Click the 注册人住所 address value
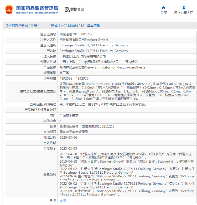Screen dimensions: 197x205 (94, 45)
